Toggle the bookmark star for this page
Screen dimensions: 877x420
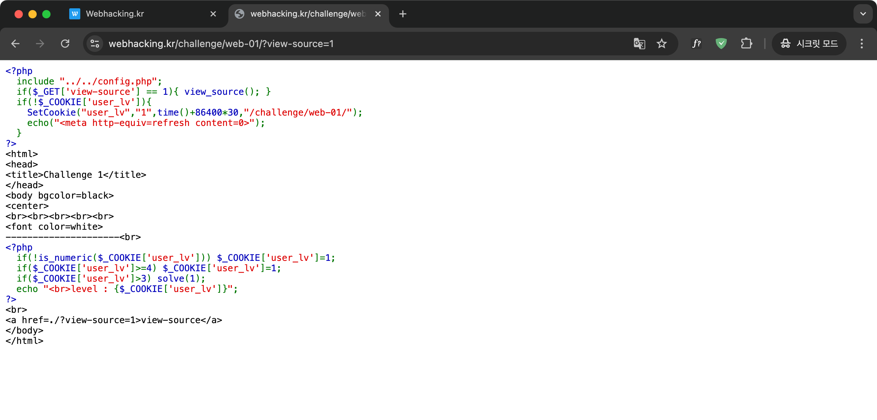661,44
